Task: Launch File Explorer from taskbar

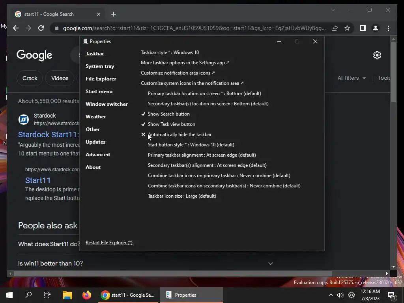Action: (x=67, y=295)
